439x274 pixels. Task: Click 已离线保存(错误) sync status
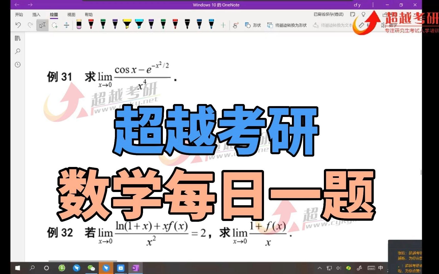point(329,14)
